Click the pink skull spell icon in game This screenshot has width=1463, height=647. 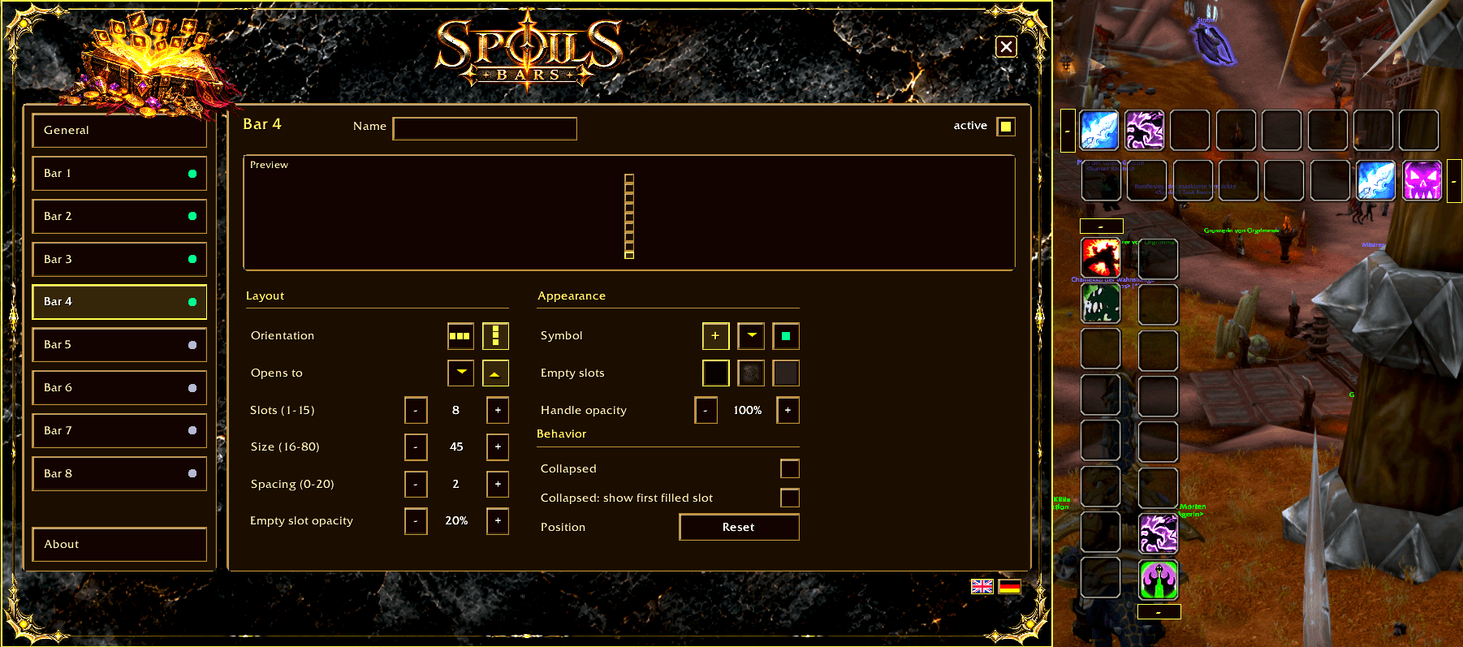pos(1422,180)
